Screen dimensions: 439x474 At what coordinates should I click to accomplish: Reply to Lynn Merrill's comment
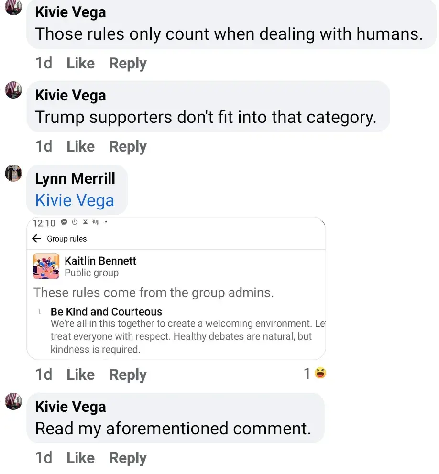128,375
